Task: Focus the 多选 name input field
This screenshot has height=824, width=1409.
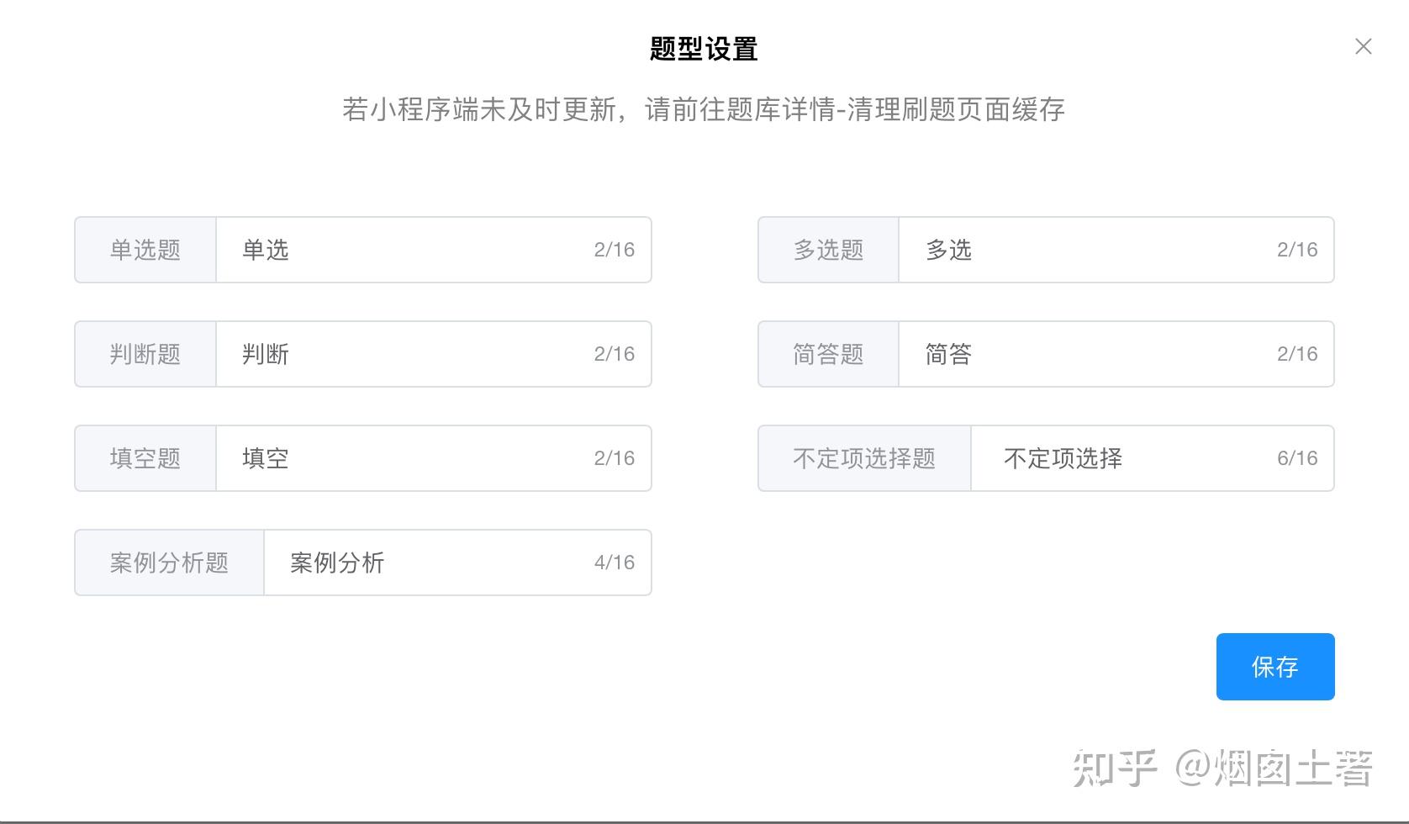Action: [x=1084, y=250]
